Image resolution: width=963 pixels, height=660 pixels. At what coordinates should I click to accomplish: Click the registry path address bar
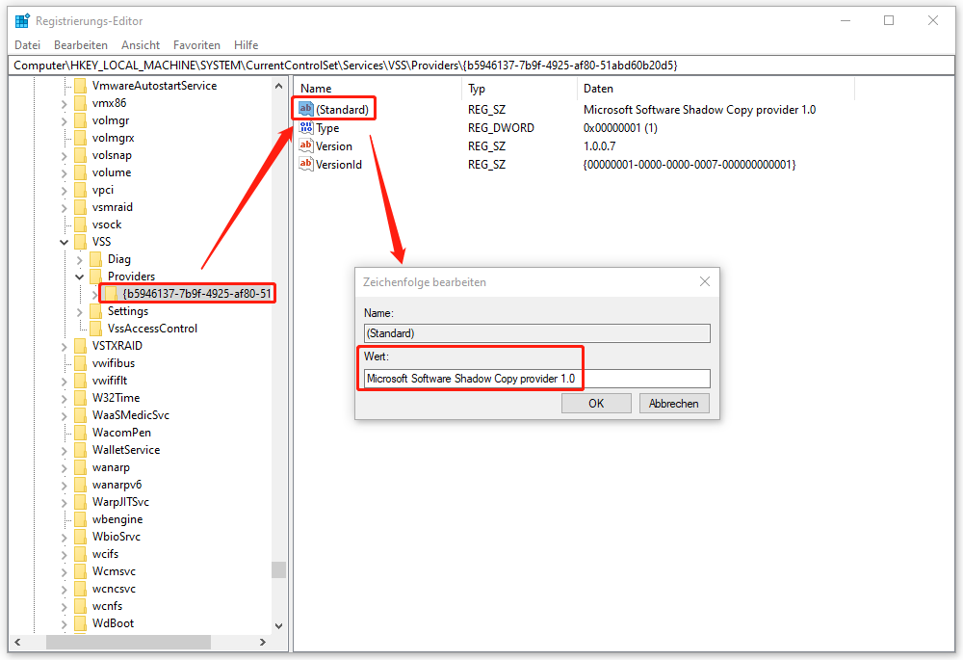click(x=481, y=66)
